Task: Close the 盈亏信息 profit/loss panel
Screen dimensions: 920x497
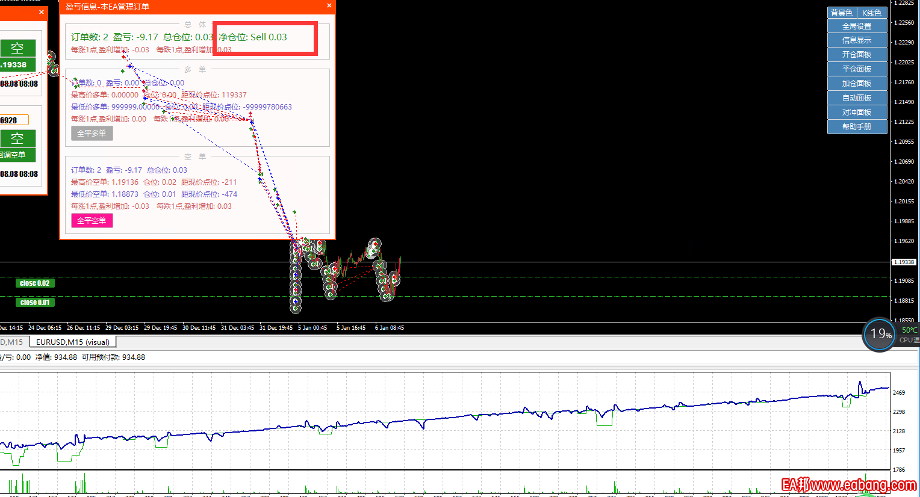Action: point(329,6)
